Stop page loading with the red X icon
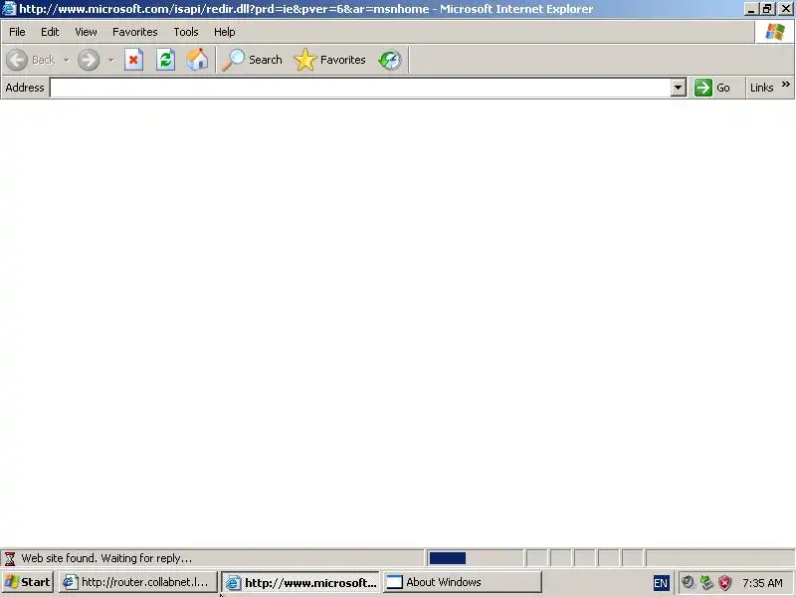The height and width of the screenshot is (597, 796). point(133,60)
